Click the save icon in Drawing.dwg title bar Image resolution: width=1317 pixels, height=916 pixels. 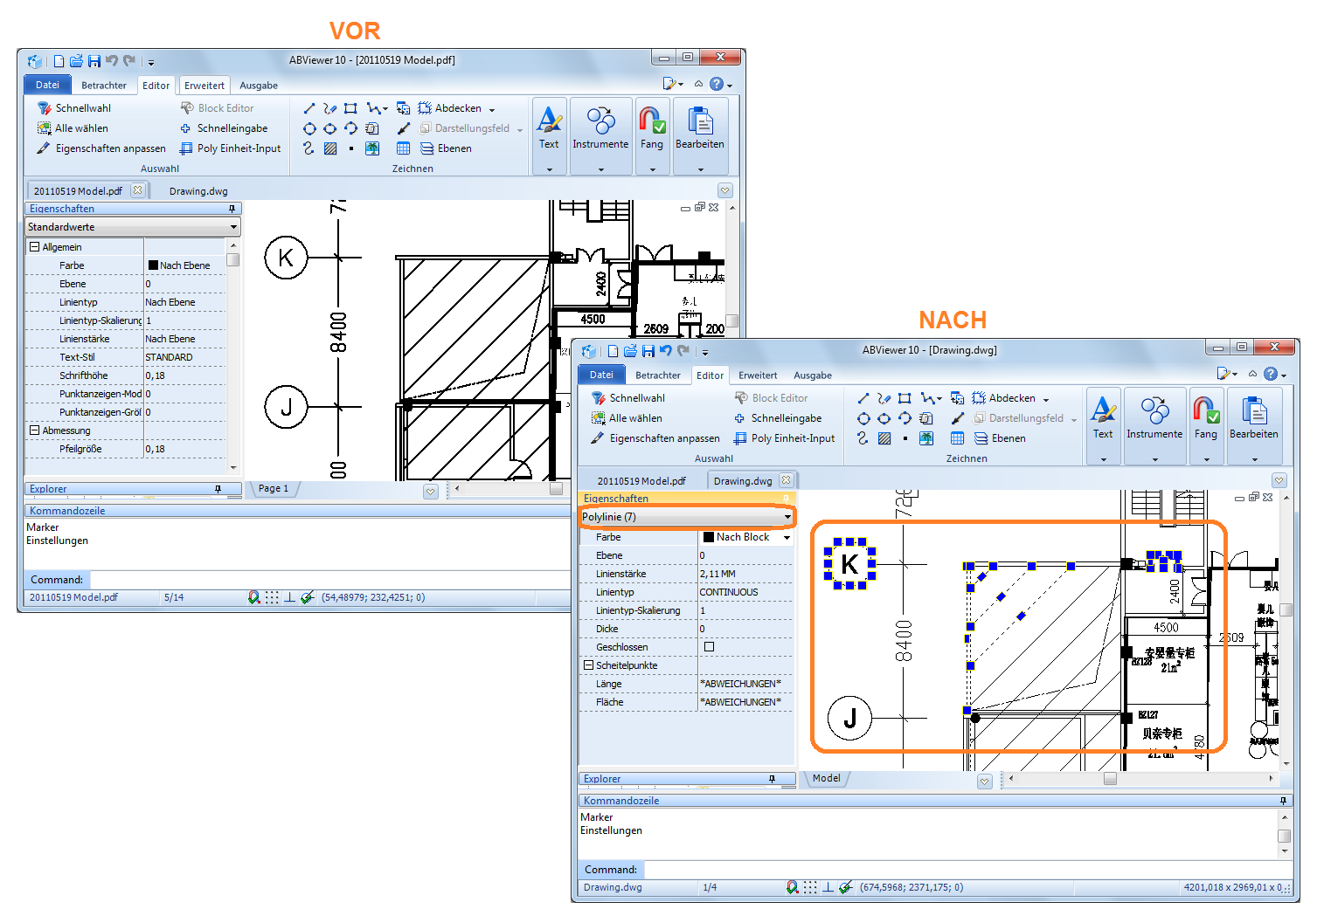click(648, 351)
